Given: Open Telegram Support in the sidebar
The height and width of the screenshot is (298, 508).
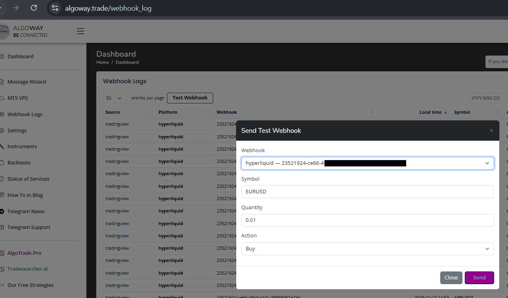Looking at the screenshot, I should 29,227.
